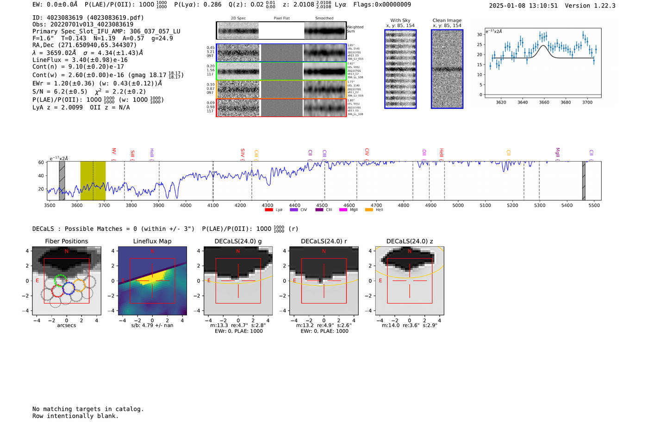Click the red CIV line marker label
Image resolution: width=648 pixels, height=441 pixels.
[367, 152]
